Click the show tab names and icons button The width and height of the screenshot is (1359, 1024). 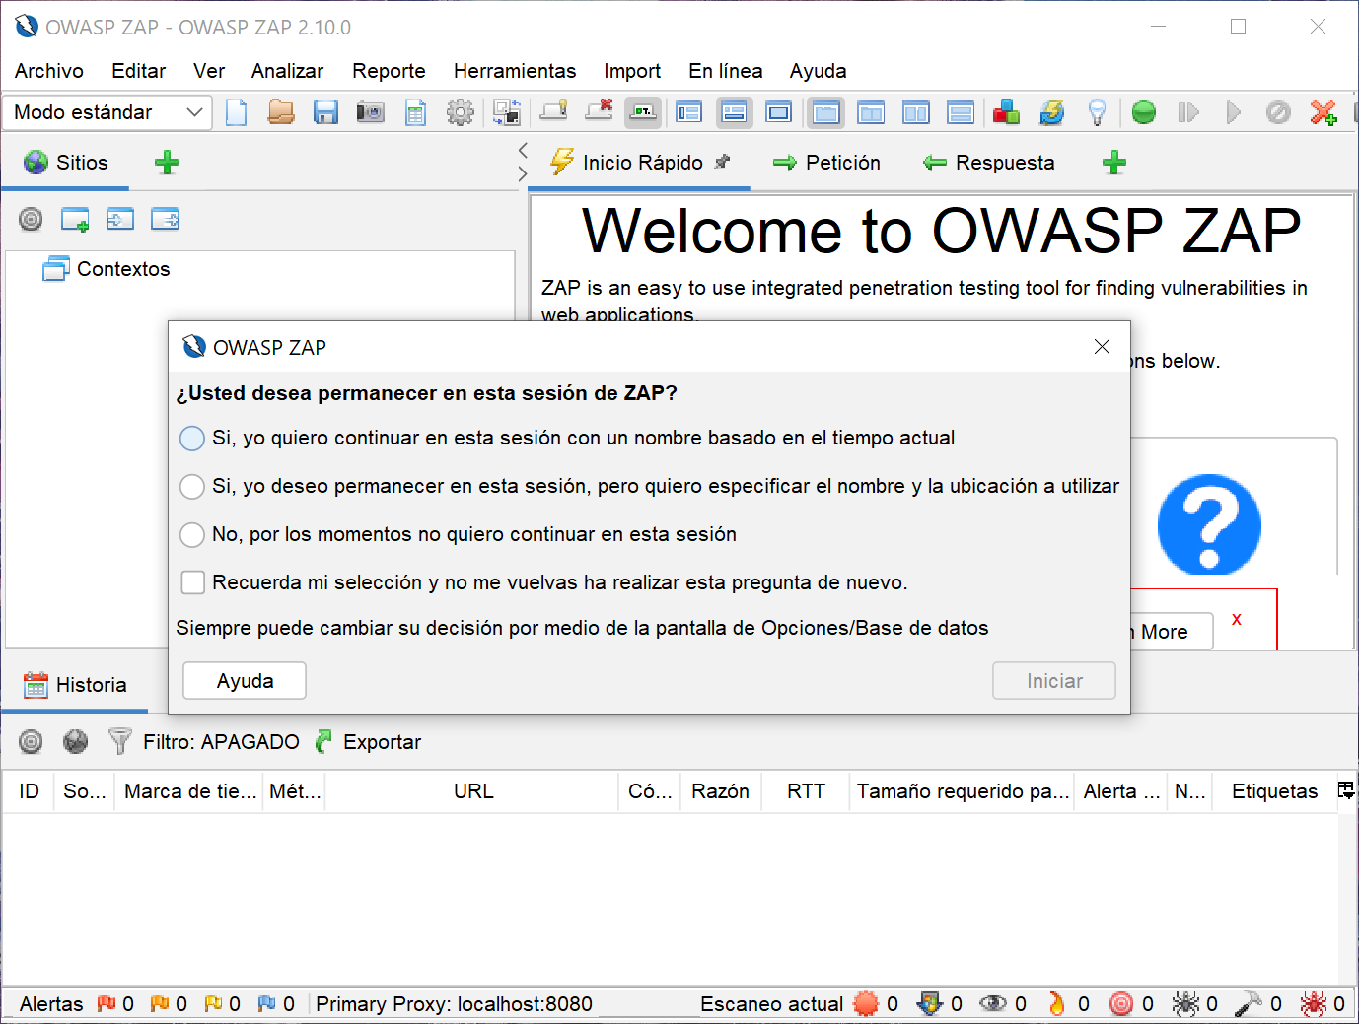pos(643,112)
